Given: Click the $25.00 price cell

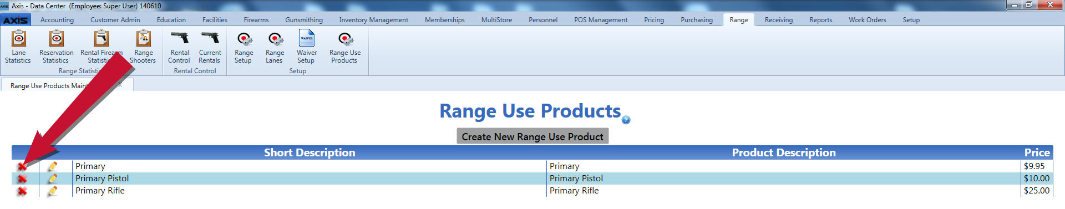Looking at the screenshot, I should click(x=1037, y=191).
